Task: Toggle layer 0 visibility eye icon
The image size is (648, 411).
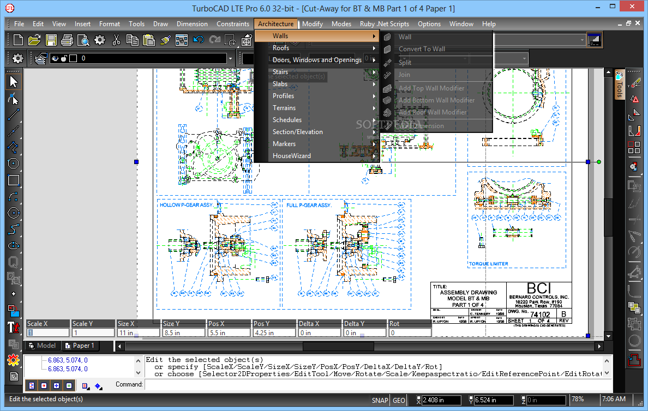Action: coord(55,58)
